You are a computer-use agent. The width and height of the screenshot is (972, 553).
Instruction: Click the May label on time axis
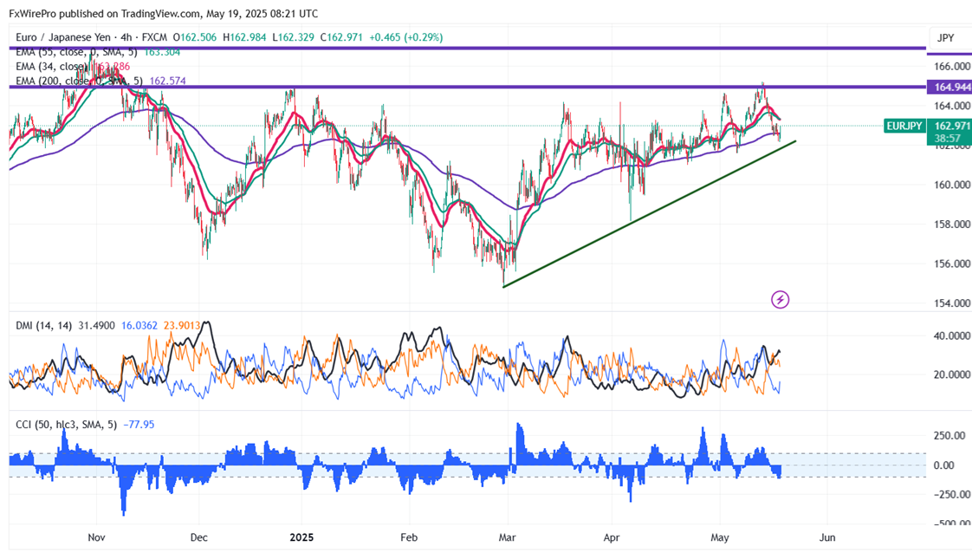coord(720,537)
